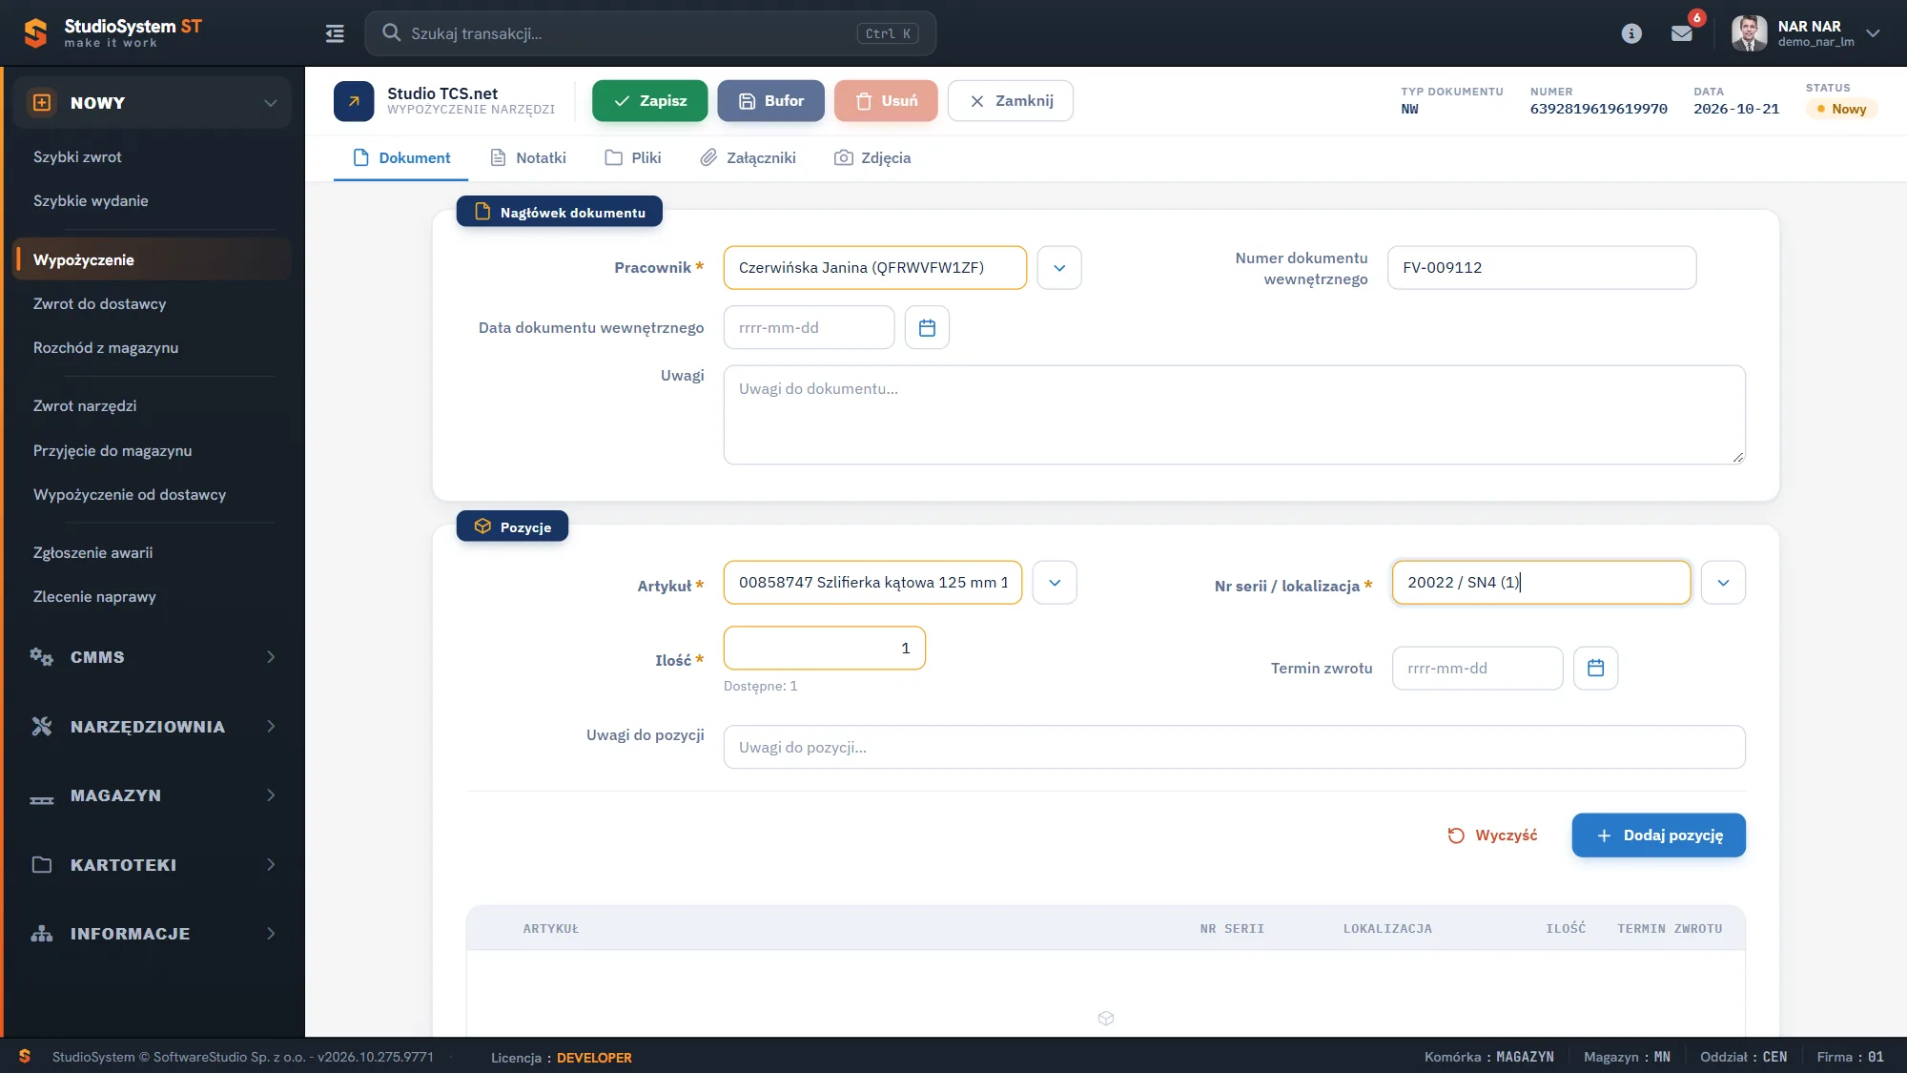This screenshot has width=1907, height=1073.
Task: Click the Studio TCS.net arrow icon
Action: (354, 101)
